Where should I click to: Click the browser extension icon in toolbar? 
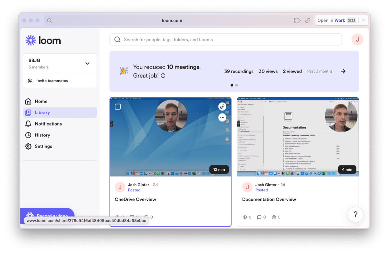297,20
